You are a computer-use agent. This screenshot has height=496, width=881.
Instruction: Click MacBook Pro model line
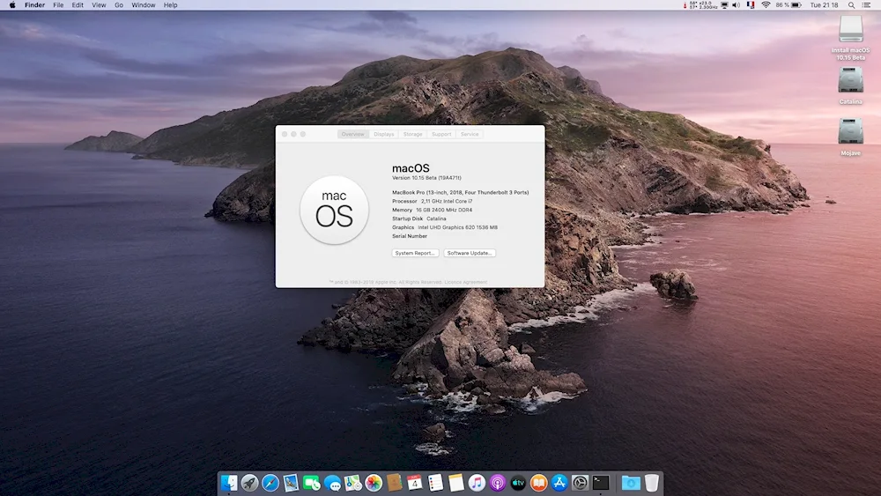click(x=460, y=193)
